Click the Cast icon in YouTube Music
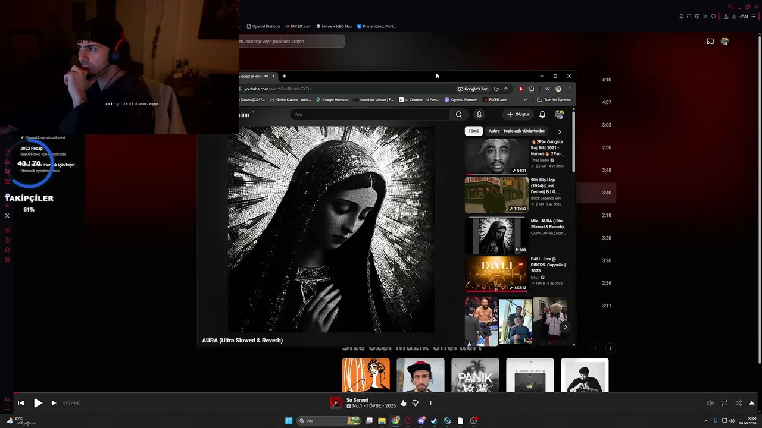 click(710, 42)
